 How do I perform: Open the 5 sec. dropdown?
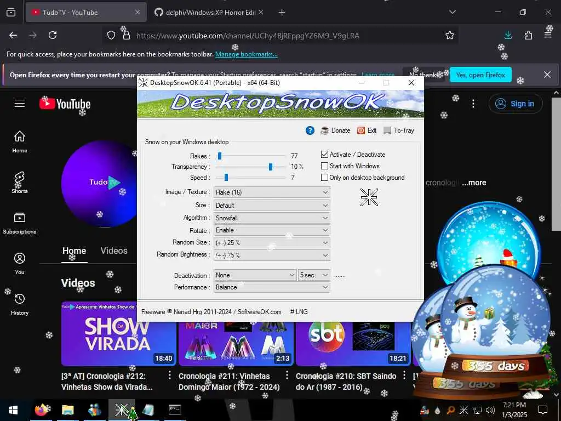(314, 275)
